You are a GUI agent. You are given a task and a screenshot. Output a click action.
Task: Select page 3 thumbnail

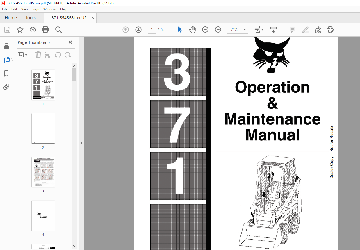(x=43, y=172)
